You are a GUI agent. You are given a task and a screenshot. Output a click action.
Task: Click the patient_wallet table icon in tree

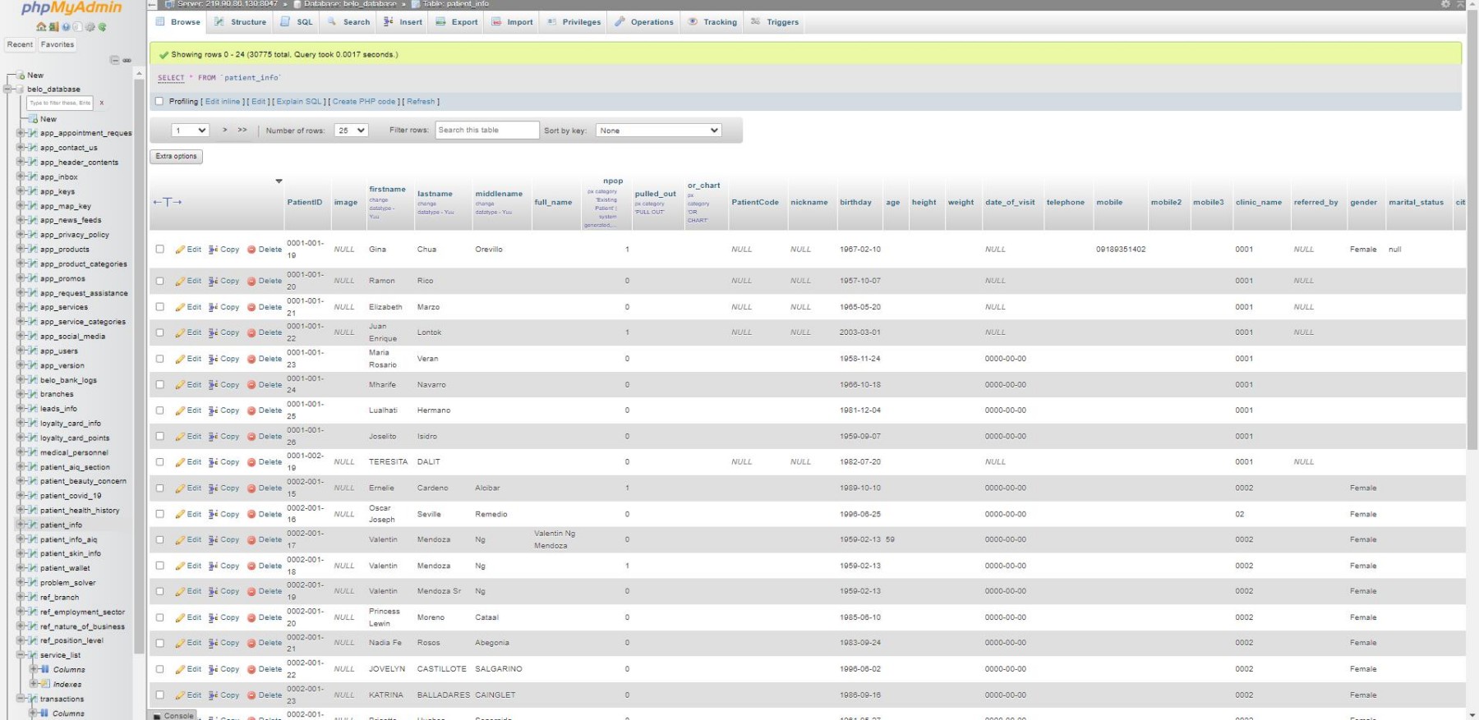33,568
